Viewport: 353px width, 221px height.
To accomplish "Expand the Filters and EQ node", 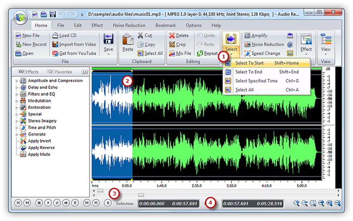I will [x=16, y=94].
